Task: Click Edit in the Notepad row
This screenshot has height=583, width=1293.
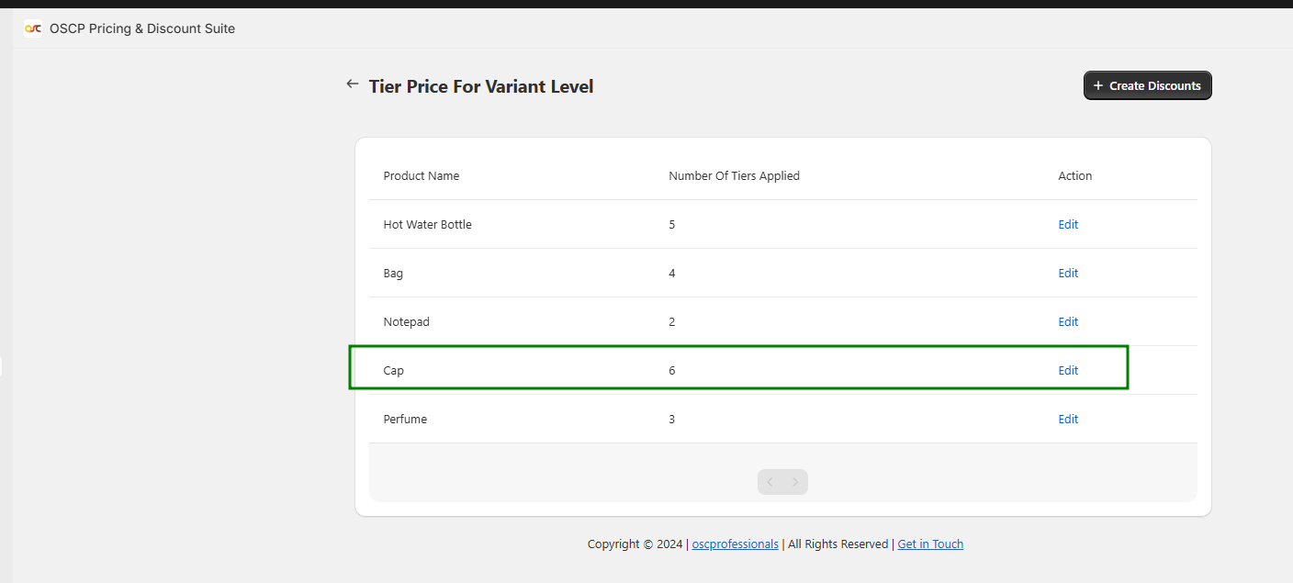Action: pos(1067,321)
